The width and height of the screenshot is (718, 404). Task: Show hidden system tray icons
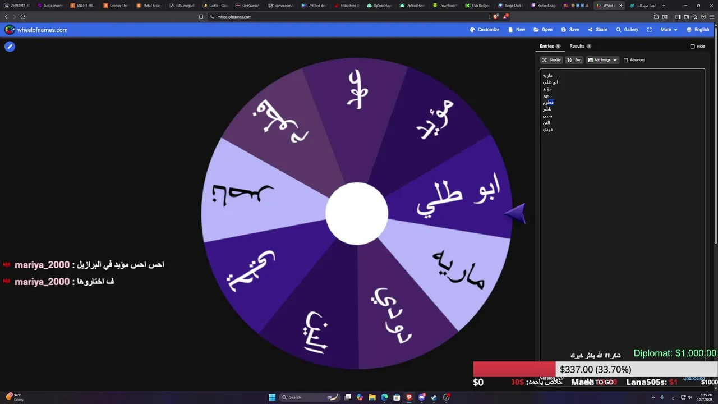tap(652, 397)
